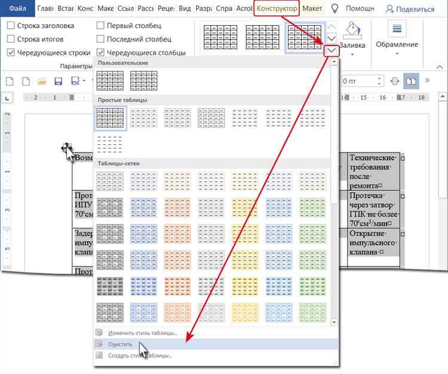This screenshot has height=374, width=448.
Task: Click the Поделиться button
Action: point(410,9)
